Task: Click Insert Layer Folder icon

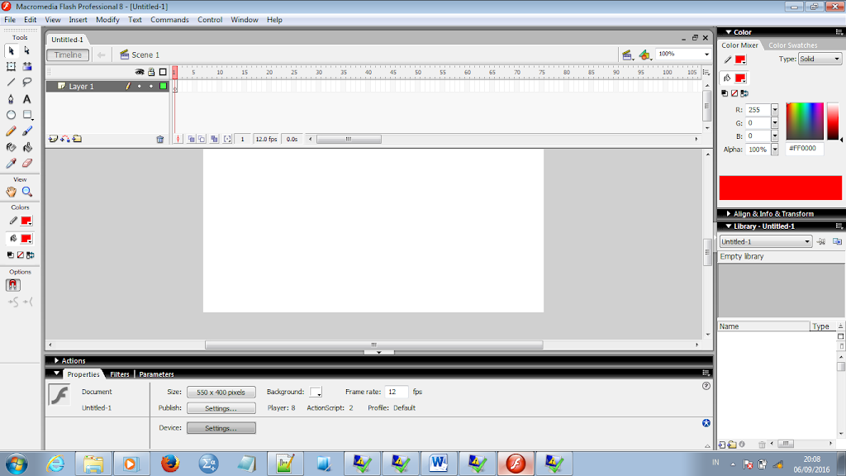Action: coord(77,139)
